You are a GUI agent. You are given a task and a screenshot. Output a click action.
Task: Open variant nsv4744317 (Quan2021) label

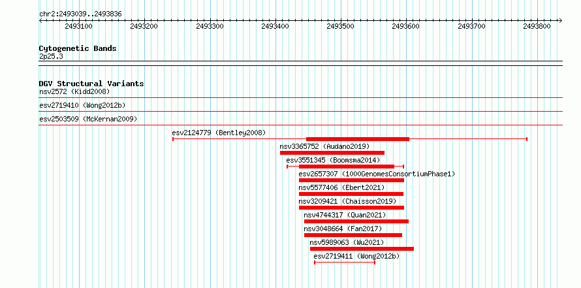pyautogui.click(x=345, y=215)
